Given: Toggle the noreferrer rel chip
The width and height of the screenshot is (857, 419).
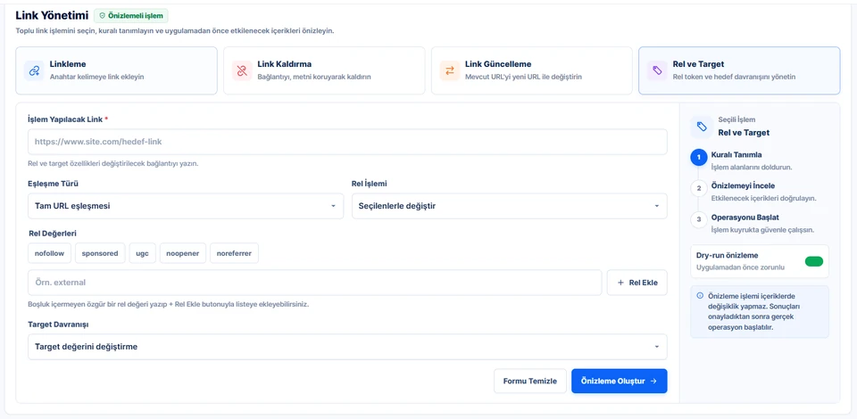Looking at the screenshot, I should pyautogui.click(x=235, y=253).
